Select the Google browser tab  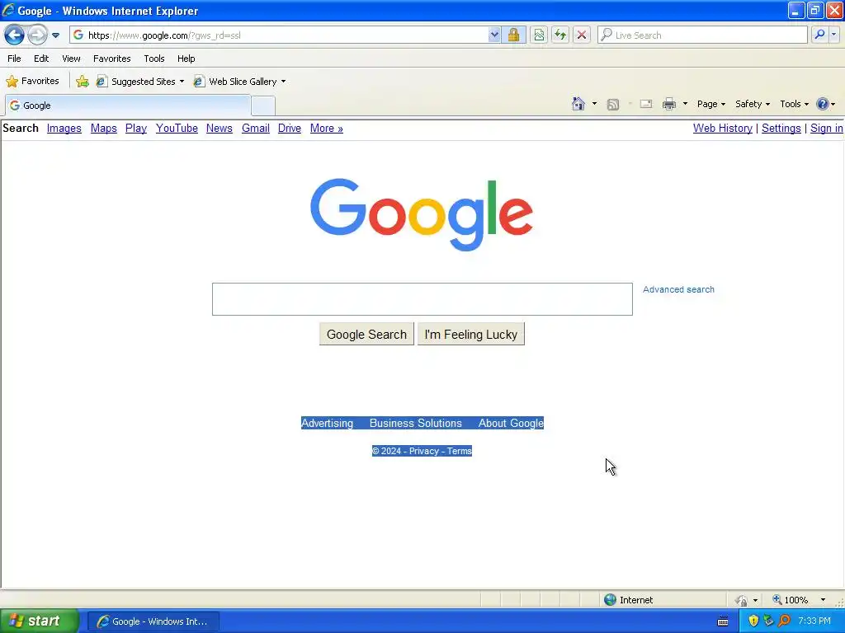click(128, 105)
